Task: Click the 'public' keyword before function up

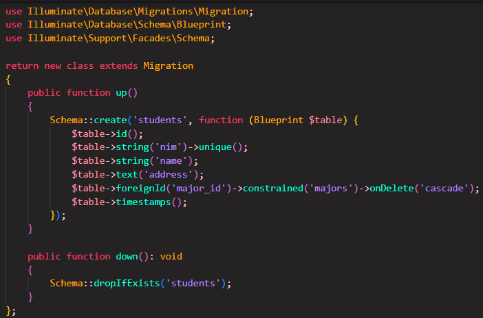Action: (44, 93)
